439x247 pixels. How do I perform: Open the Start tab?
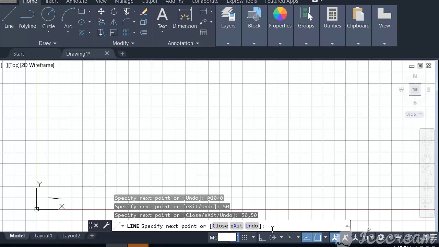(19, 54)
